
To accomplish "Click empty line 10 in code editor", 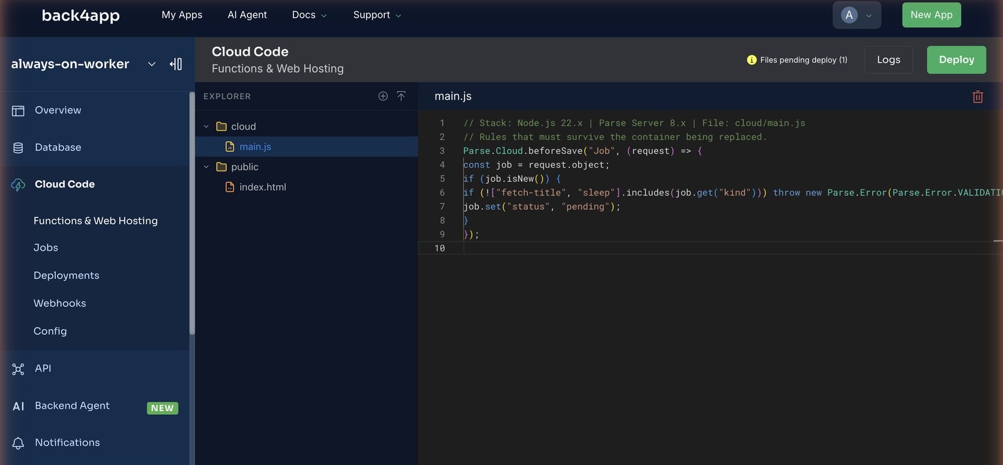I will pyautogui.click(x=710, y=248).
